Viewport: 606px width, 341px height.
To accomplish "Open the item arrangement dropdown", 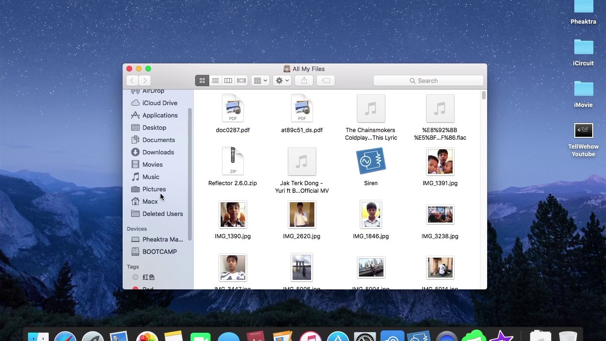I will click(260, 81).
